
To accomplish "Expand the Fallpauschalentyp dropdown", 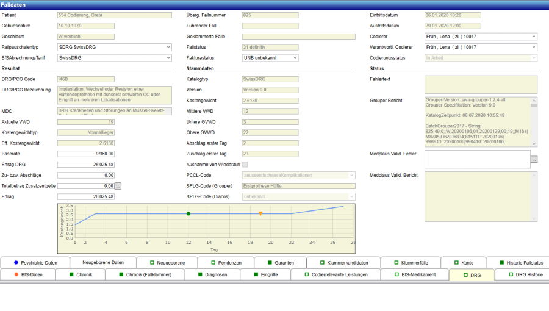I will (114, 47).
